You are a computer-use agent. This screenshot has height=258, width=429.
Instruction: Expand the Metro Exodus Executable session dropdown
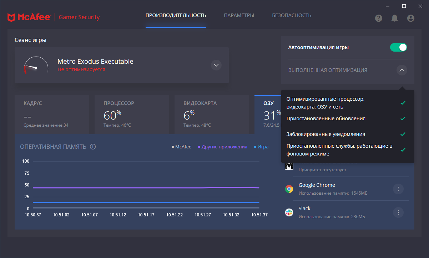[x=216, y=65]
